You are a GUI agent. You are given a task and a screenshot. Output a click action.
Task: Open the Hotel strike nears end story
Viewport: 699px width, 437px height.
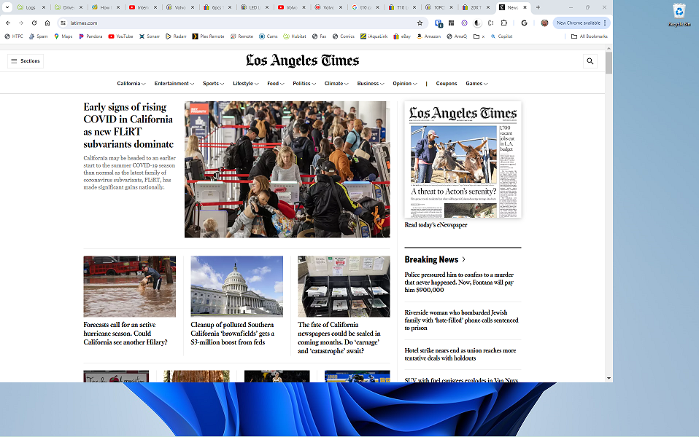point(460,354)
